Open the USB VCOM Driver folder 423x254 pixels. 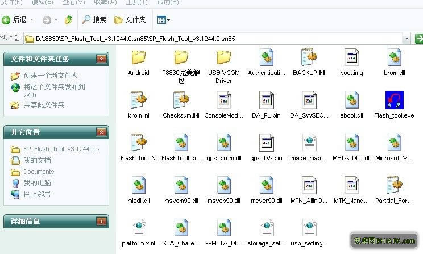(223, 57)
